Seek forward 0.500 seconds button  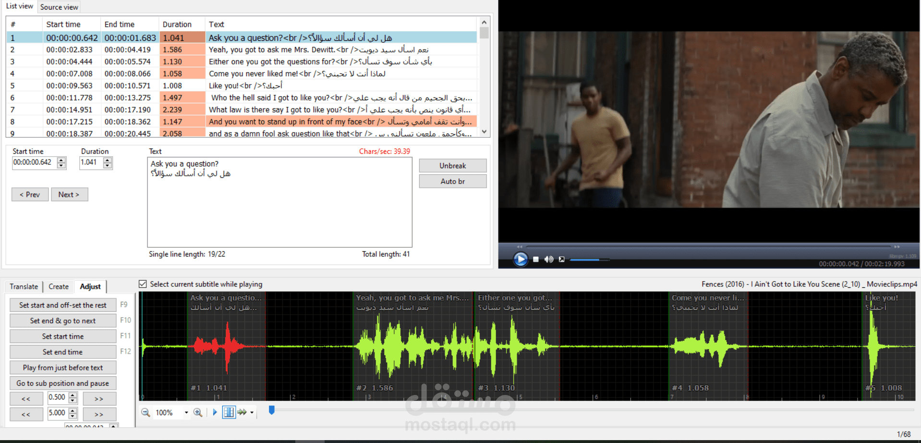[99, 399]
